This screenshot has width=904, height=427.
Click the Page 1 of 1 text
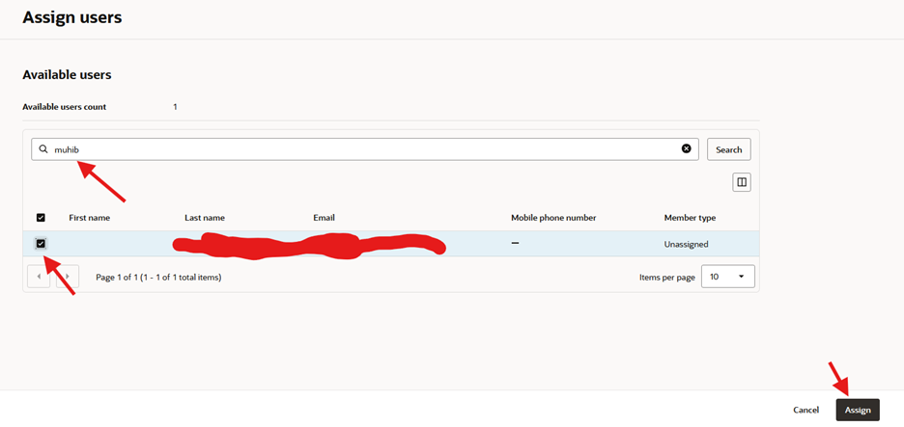pos(158,278)
